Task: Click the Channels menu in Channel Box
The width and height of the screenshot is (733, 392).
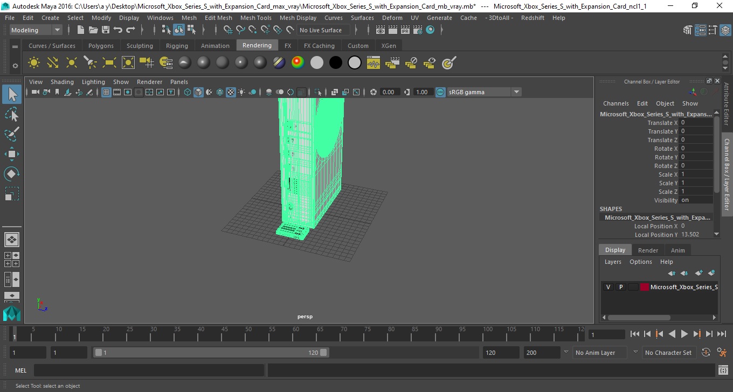Action: 616,103
